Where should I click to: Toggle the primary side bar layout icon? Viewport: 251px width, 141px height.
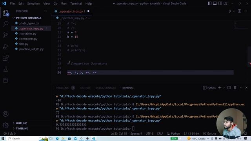click(x=209, y=4)
